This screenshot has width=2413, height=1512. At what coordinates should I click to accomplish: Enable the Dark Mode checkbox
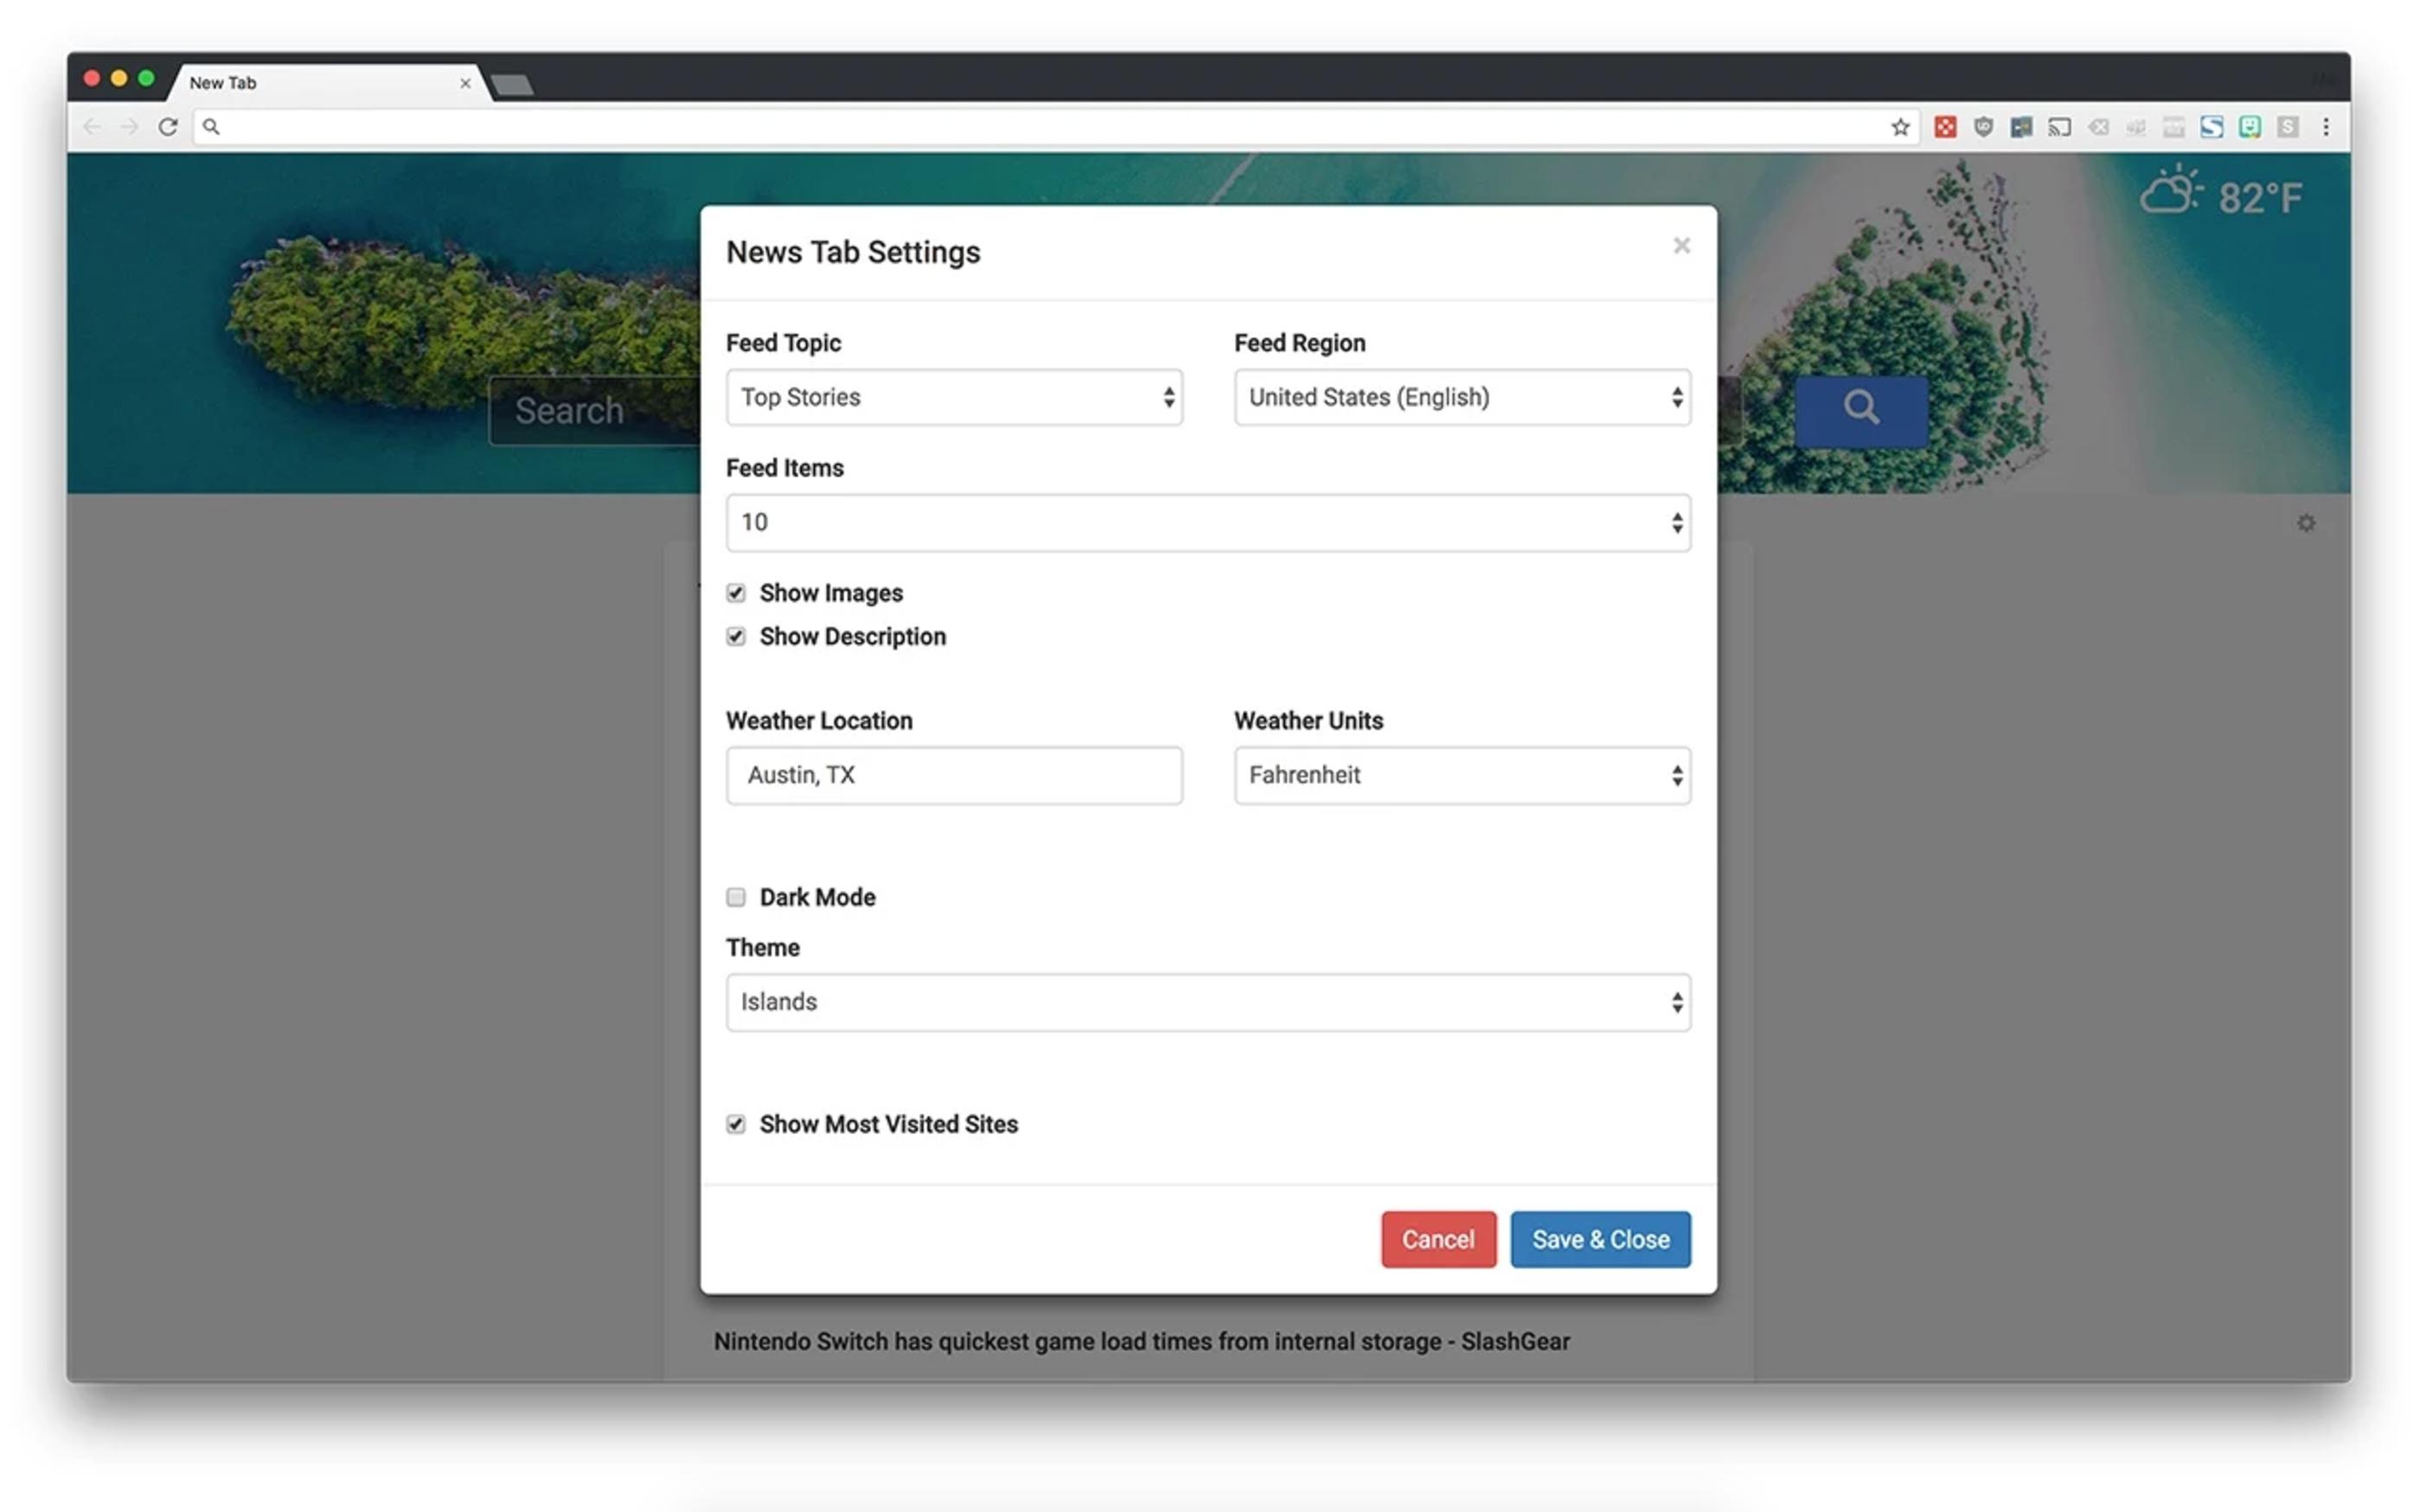coord(736,897)
